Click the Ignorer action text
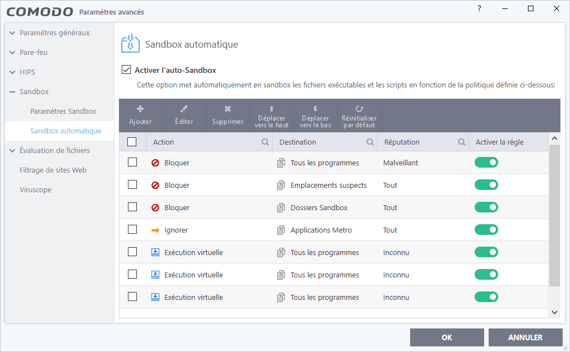The width and height of the screenshot is (570, 352). click(176, 230)
